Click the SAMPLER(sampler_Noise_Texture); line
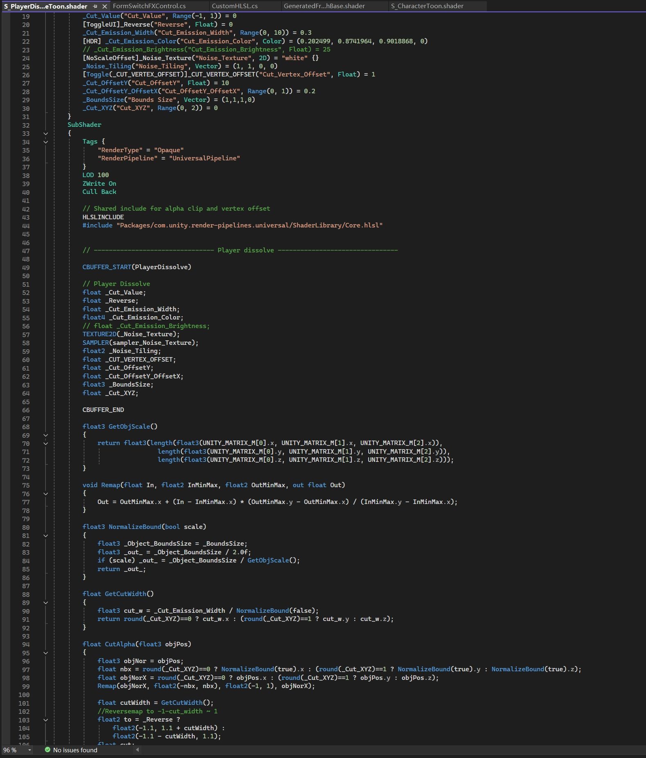Screen dimensions: 646x758 point(140,342)
